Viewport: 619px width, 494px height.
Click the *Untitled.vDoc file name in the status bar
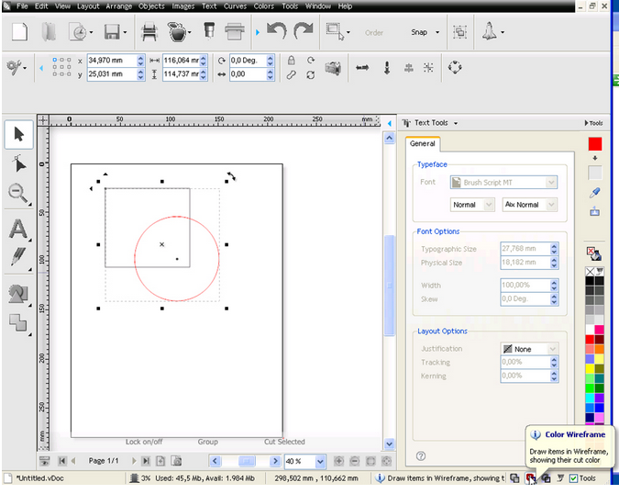tap(39, 478)
